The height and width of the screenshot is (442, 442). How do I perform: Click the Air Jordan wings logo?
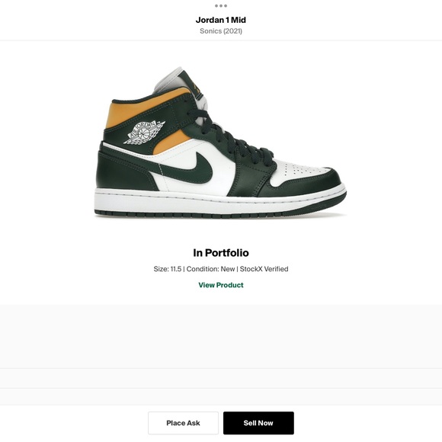pos(143,133)
